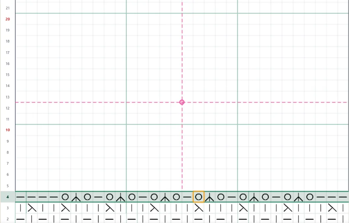Select row number 2 header
This screenshot has width=349, height=223.
[8, 219]
